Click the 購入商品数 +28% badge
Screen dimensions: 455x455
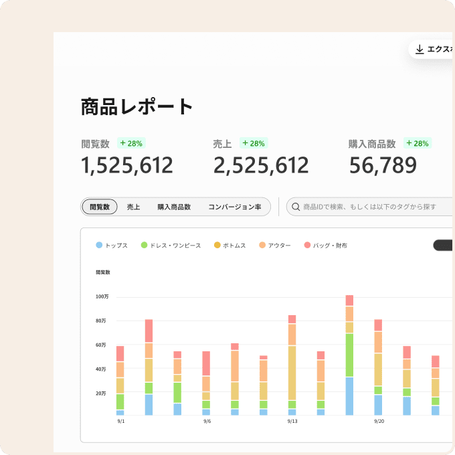pyautogui.click(x=418, y=143)
